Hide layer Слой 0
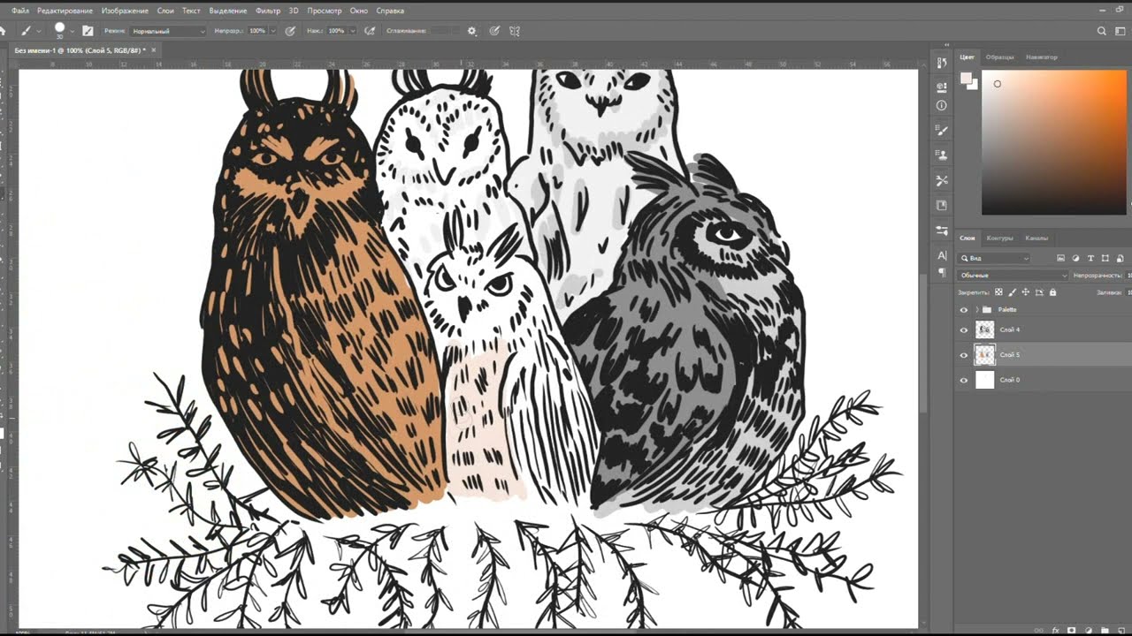 [x=964, y=381]
